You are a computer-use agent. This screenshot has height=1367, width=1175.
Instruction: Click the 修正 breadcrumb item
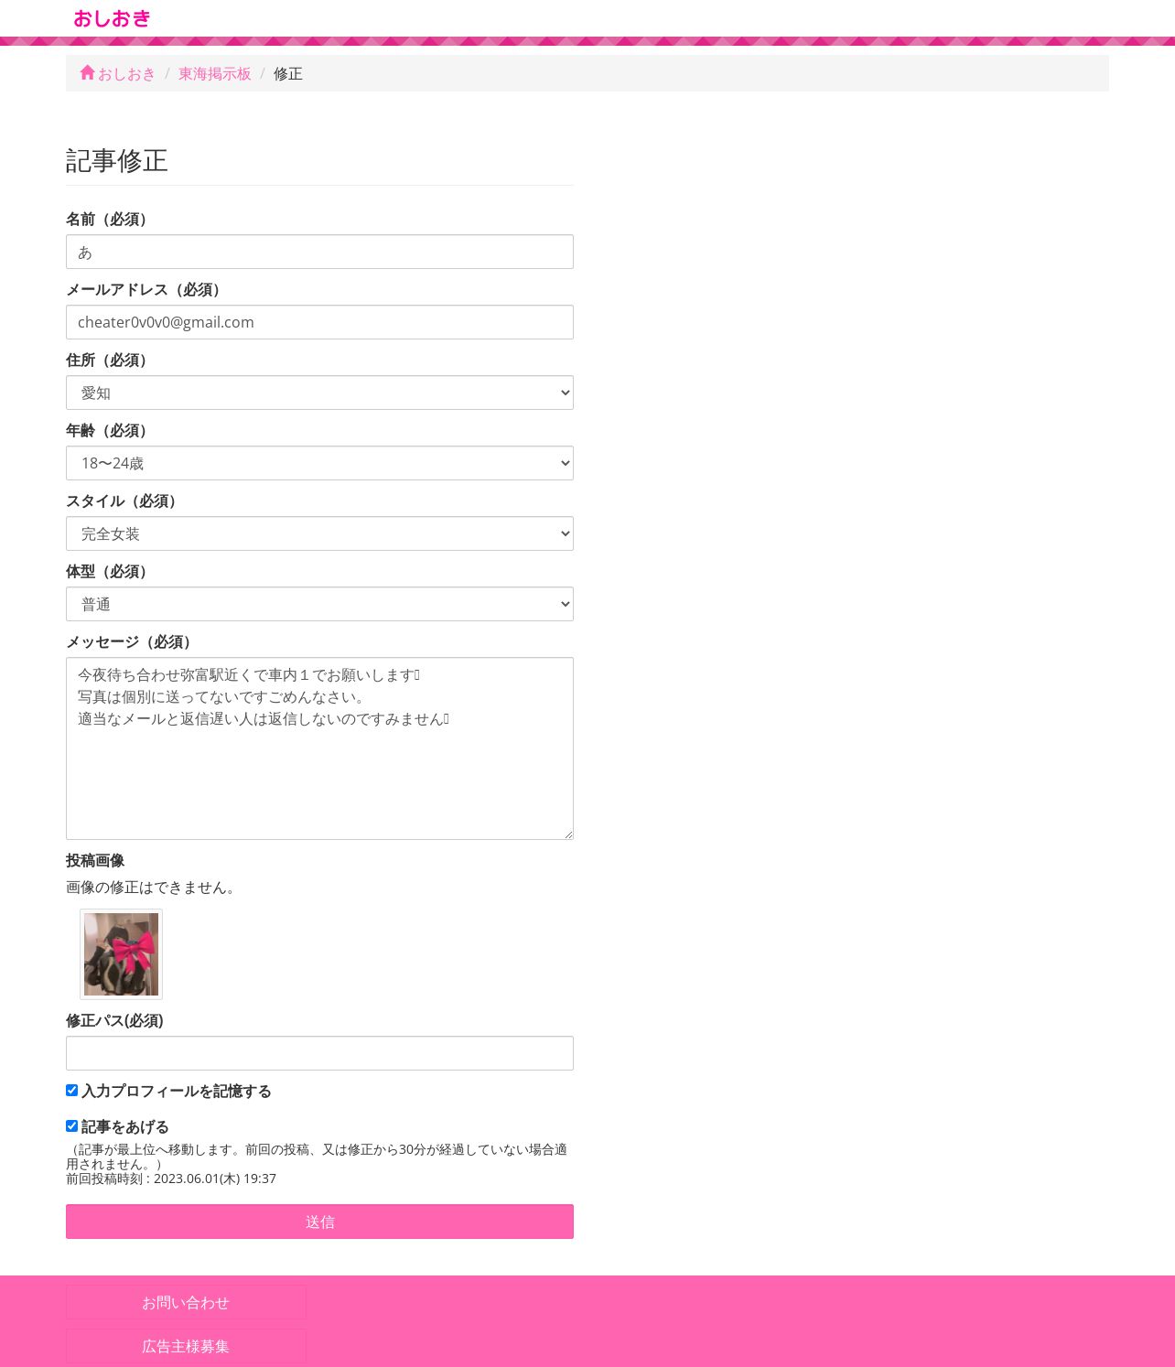[x=287, y=73]
